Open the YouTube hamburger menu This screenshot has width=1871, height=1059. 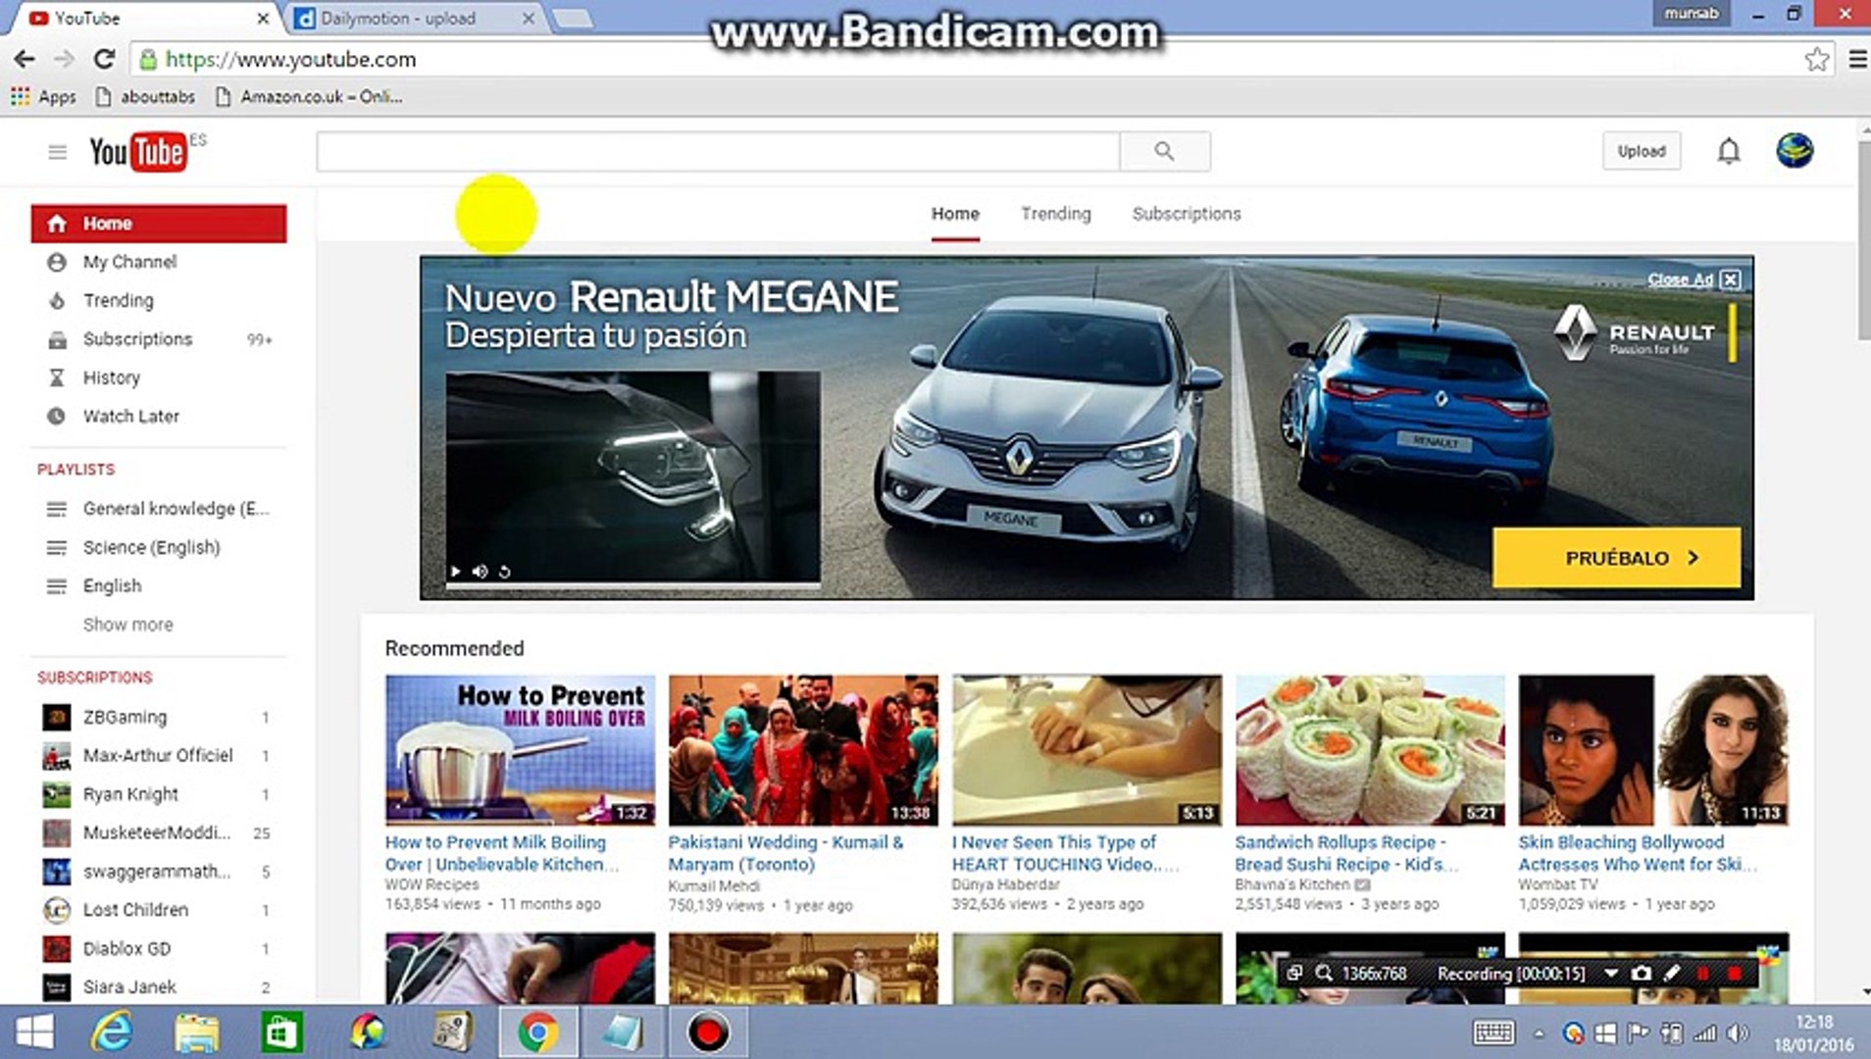[57, 151]
